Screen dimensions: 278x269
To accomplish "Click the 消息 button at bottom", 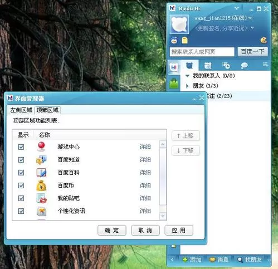I will pyautogui.click(x=219, y=260).
